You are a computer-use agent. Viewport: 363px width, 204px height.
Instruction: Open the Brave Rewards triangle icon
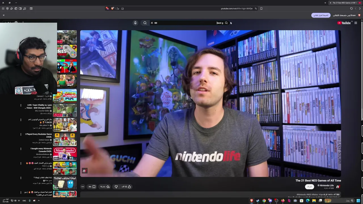(x=107, y=8)
